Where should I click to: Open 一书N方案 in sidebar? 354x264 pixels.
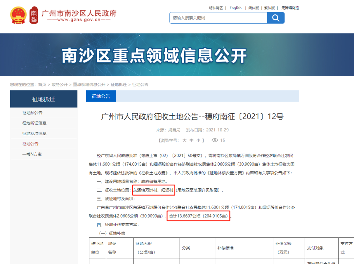click(x=32, y=154)
